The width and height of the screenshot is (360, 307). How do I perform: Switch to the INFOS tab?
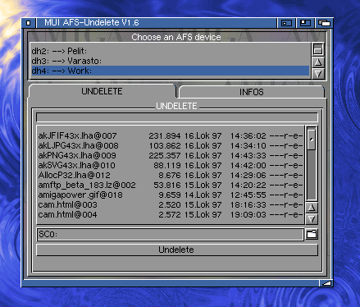tap(252, 92)
